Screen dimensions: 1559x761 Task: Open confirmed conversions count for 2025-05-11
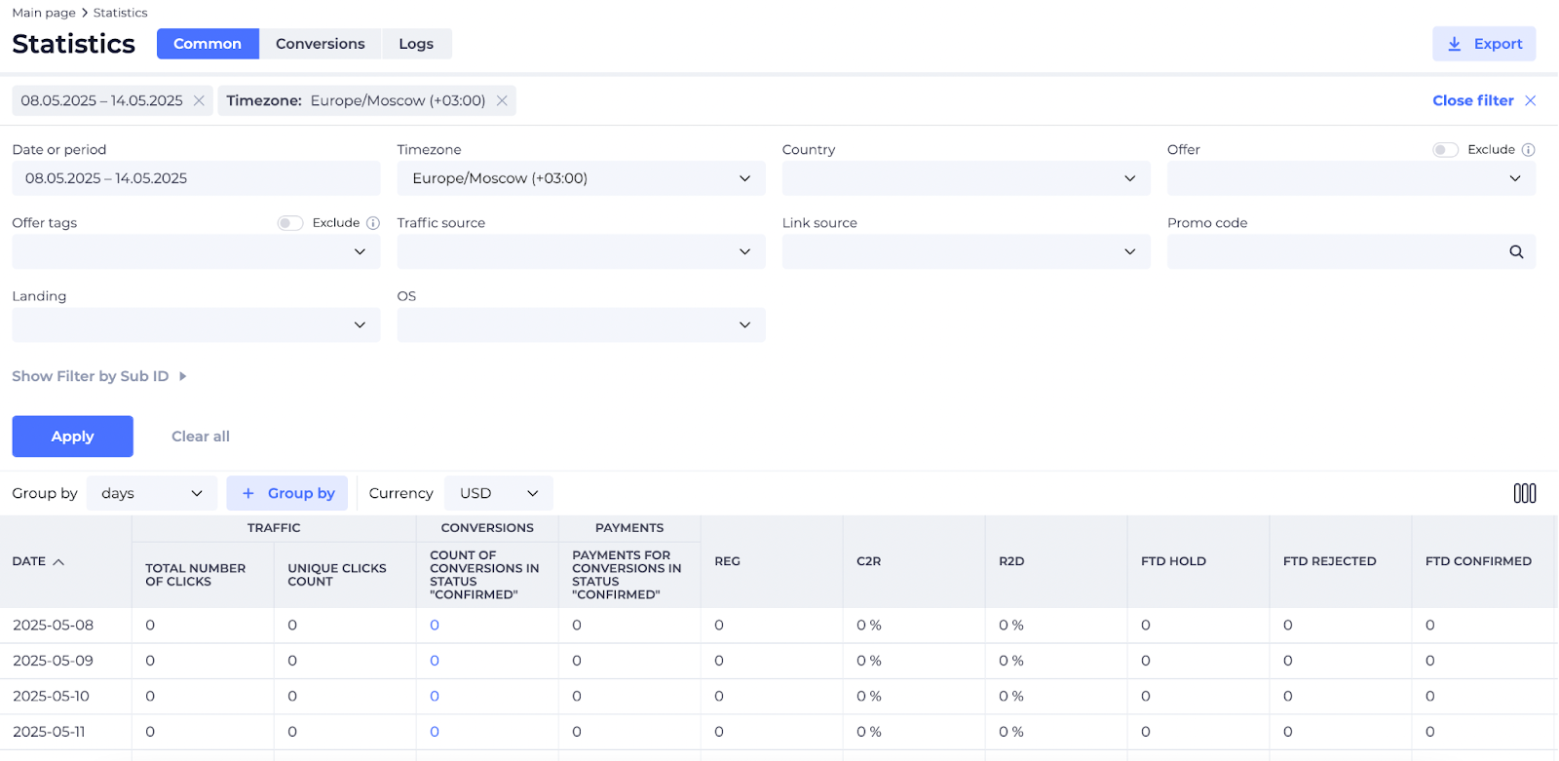(435, 732)
